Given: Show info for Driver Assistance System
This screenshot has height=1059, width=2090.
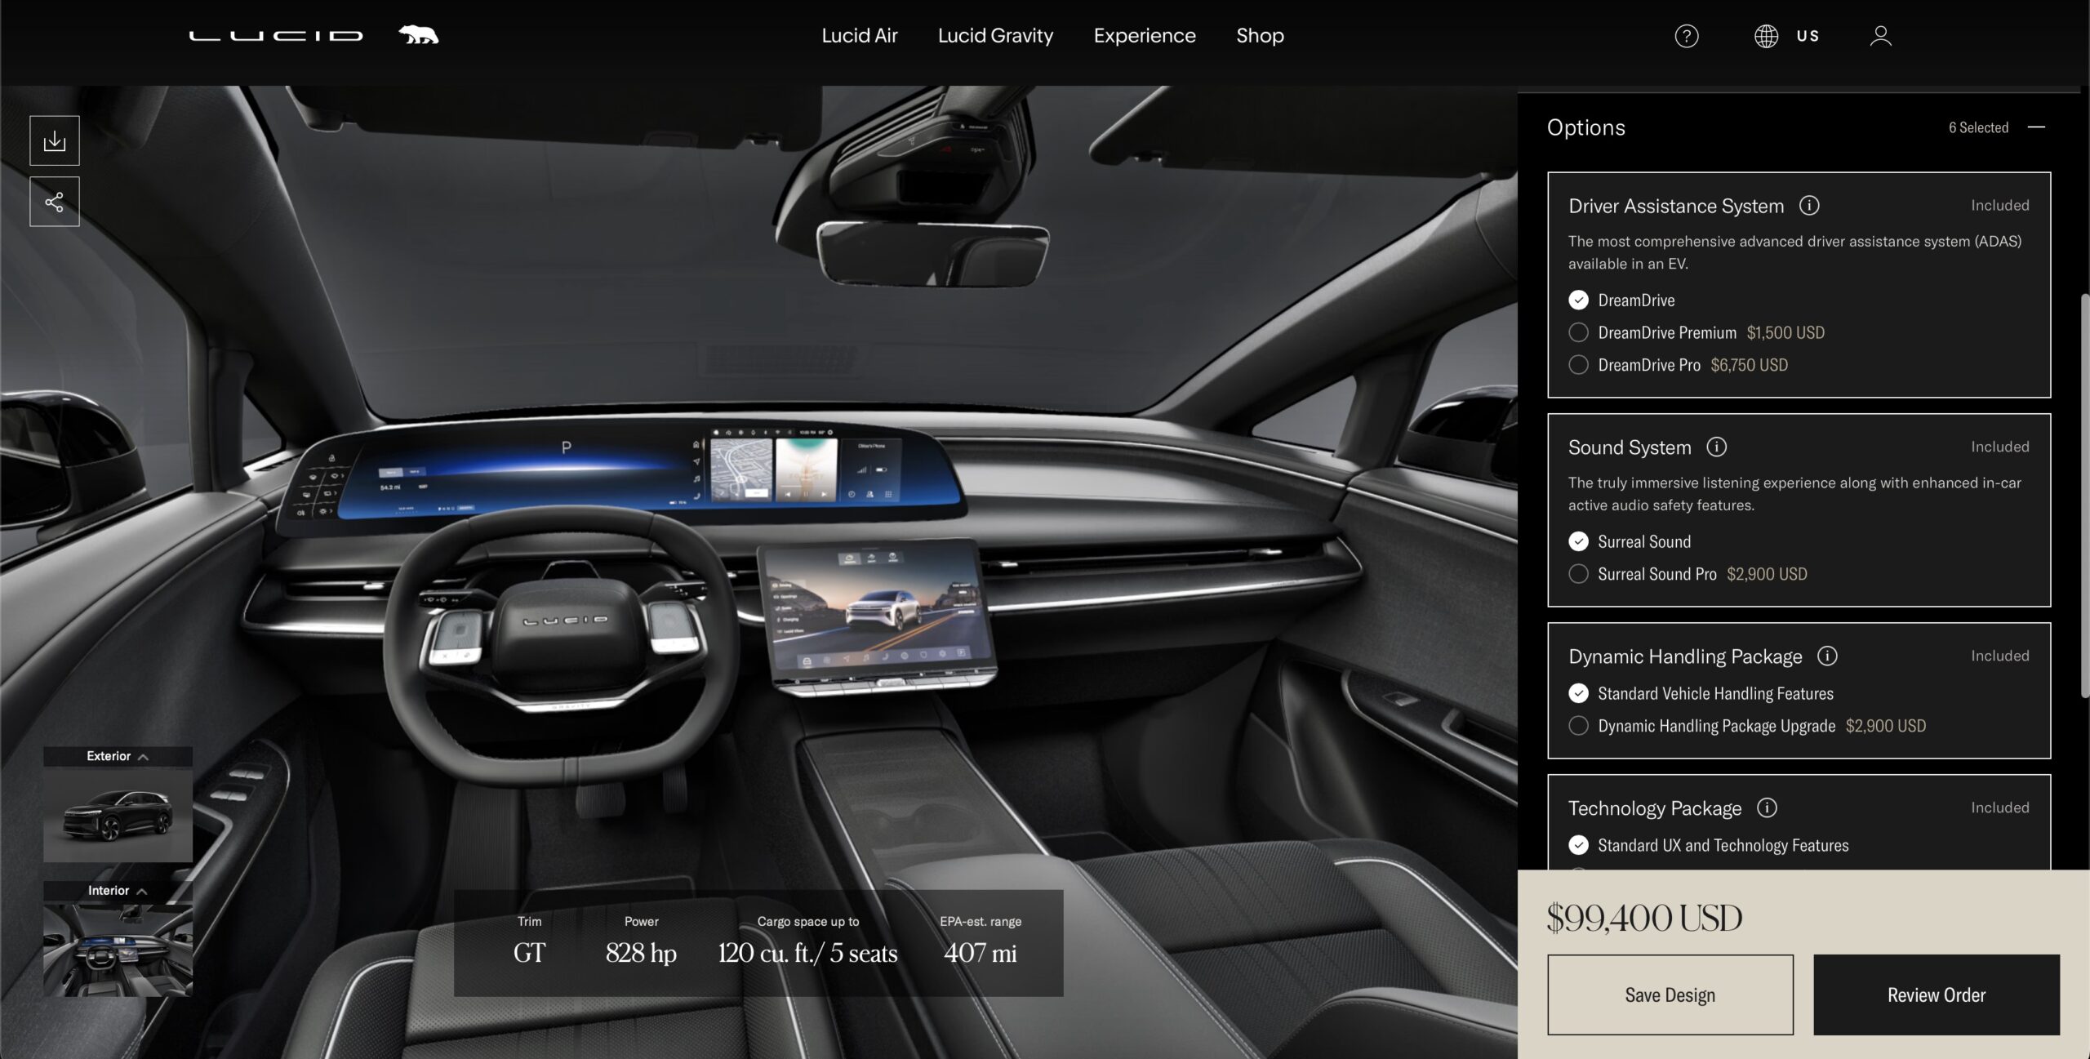Looking at the screenshot, I should (1809, 206).
